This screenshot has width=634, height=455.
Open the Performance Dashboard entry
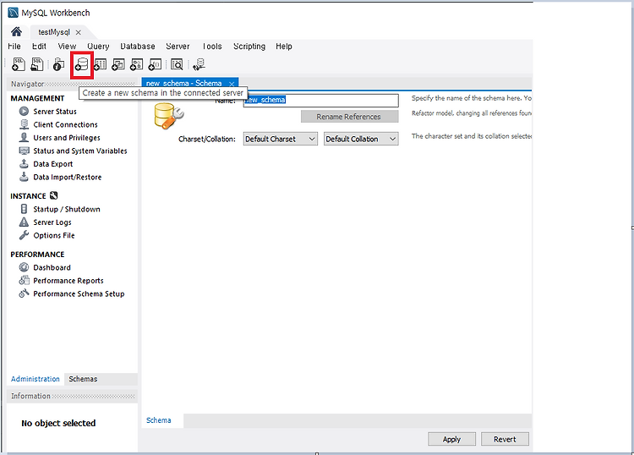(x=52, y=267)
